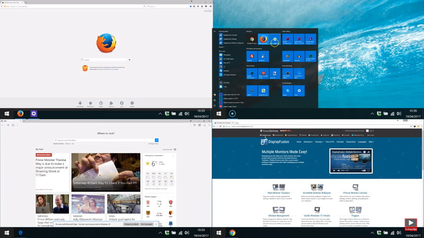Viewport: 424px width, 238px height.
Task: Click Edge's refresh icon
Action: [x=13, y=125]
